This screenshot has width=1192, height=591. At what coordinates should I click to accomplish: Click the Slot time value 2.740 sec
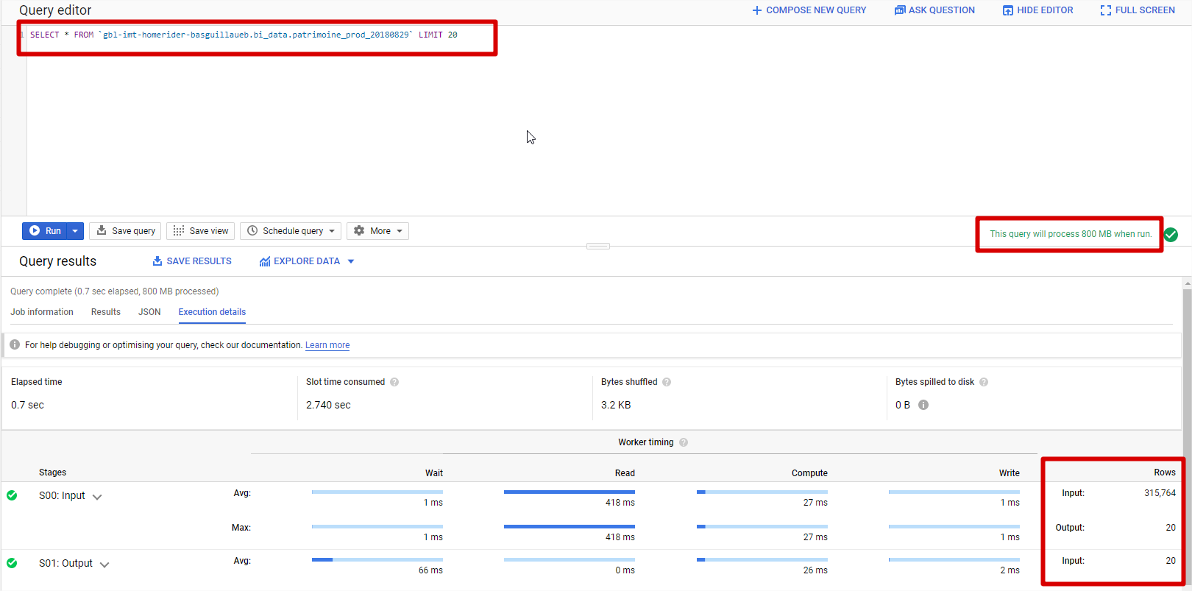tap(328, 405)
